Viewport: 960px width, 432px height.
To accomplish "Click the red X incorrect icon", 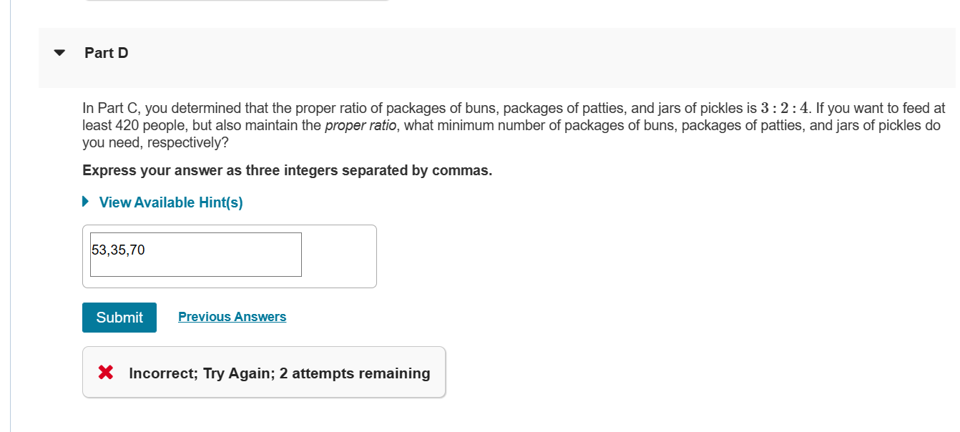I will pos(106,373).
